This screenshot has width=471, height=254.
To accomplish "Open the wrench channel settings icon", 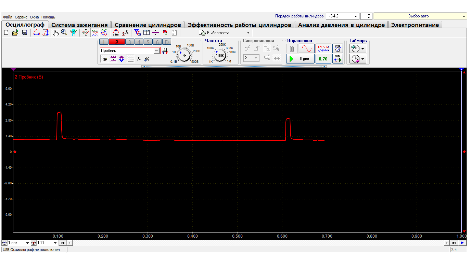I will pos(147,59).
